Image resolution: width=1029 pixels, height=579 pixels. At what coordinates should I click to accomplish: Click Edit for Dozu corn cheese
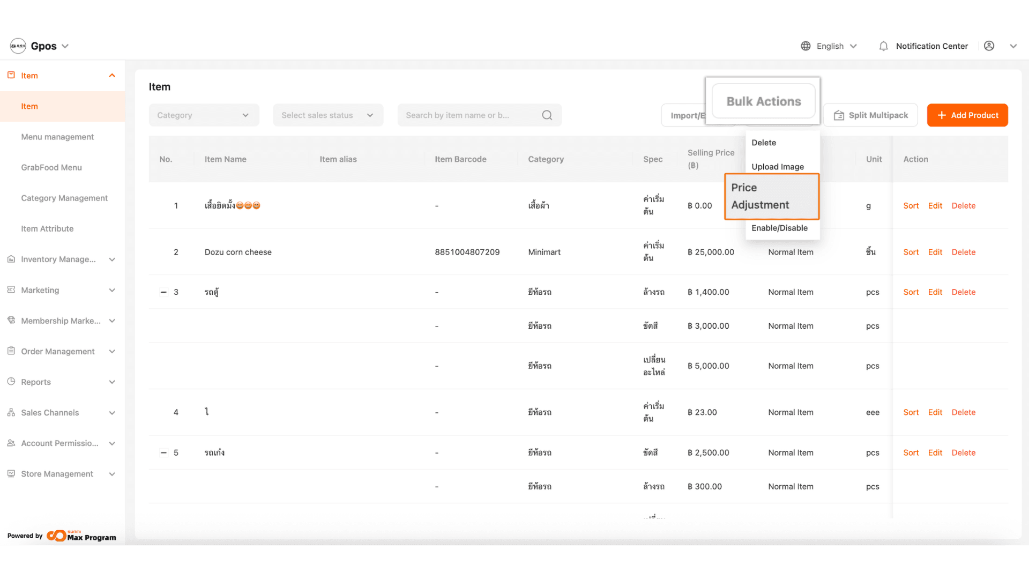click(935, 252)
